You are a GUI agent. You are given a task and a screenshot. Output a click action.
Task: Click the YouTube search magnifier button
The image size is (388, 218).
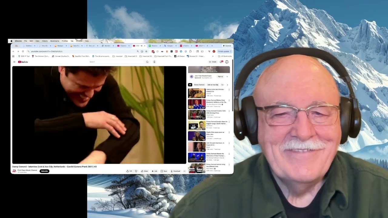click(147, 62)
